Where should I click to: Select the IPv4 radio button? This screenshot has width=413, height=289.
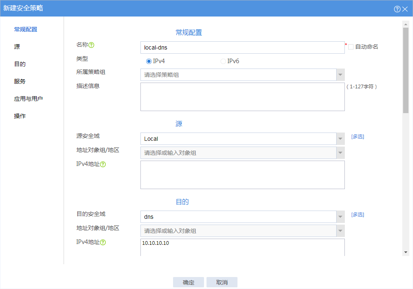click(149, 61)
